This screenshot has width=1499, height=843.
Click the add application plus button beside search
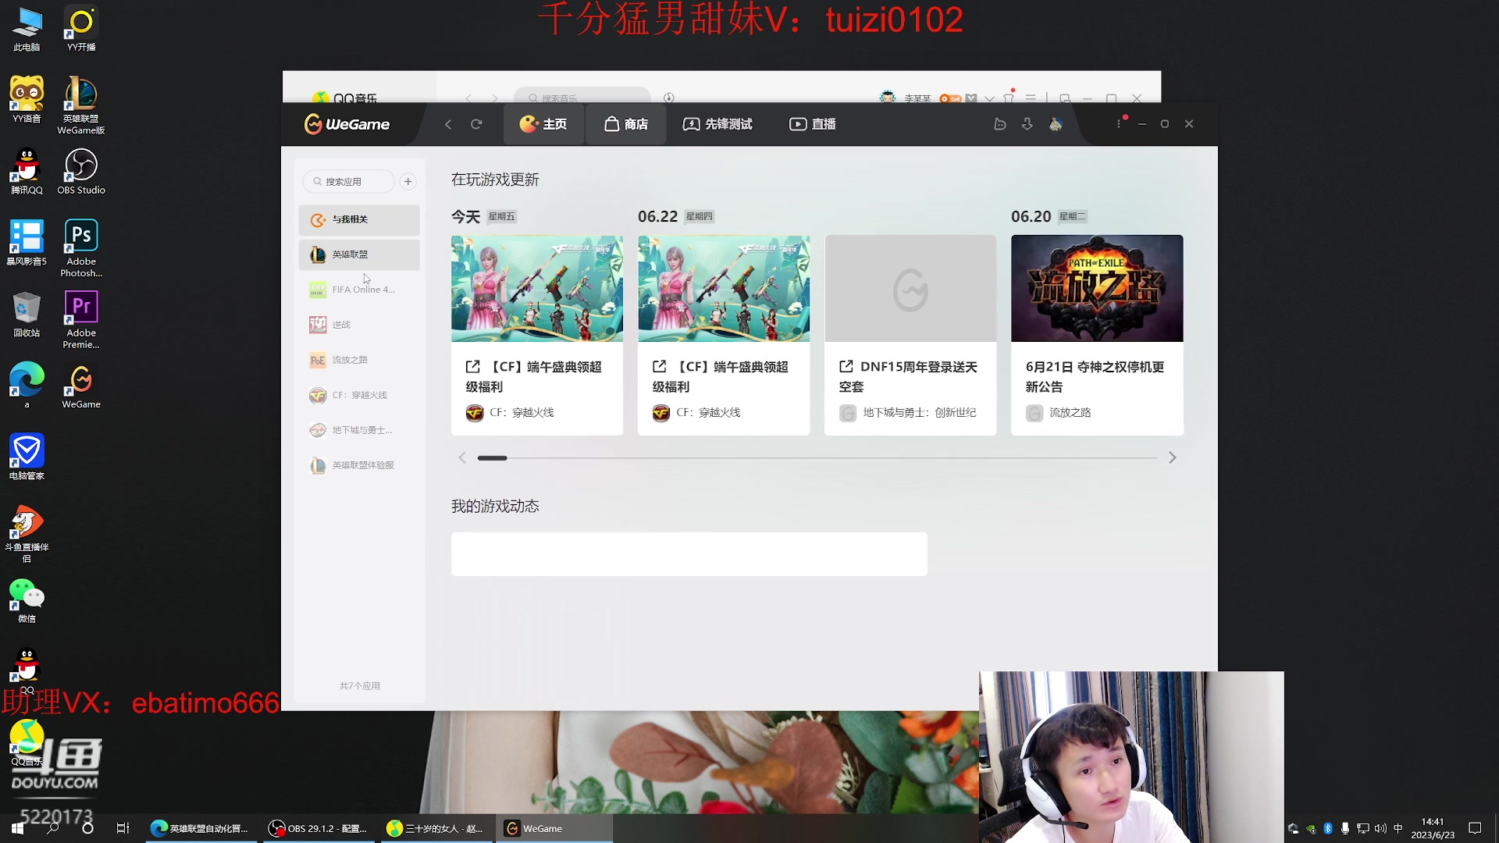[408, 181]
